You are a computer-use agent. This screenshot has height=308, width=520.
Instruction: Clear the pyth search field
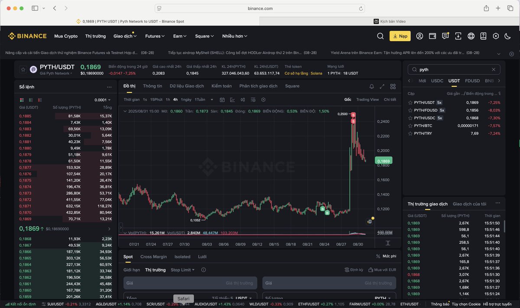493,69
